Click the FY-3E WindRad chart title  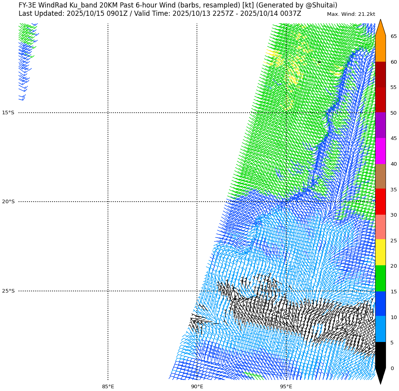click(x=178, y=5)
